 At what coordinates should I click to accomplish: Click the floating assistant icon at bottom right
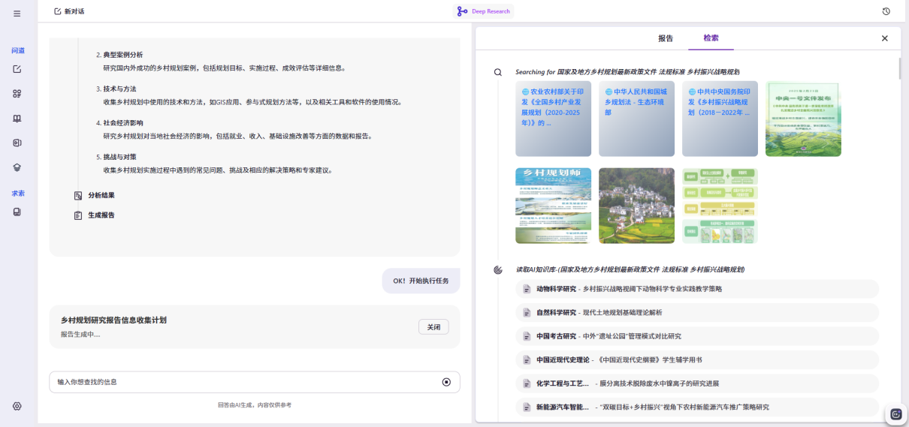tap(895, 413)
